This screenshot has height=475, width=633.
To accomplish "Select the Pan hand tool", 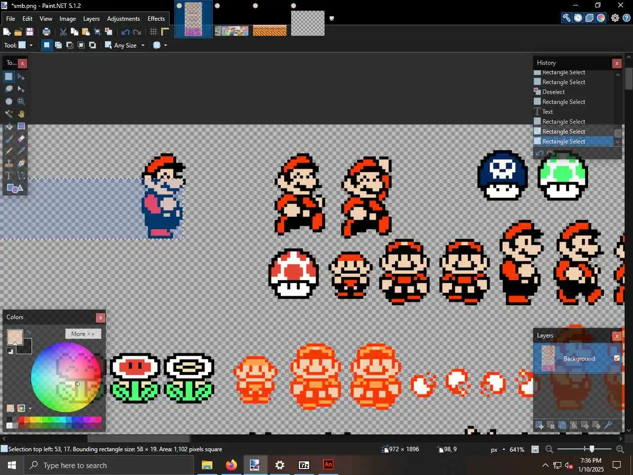I will (21, 114).
